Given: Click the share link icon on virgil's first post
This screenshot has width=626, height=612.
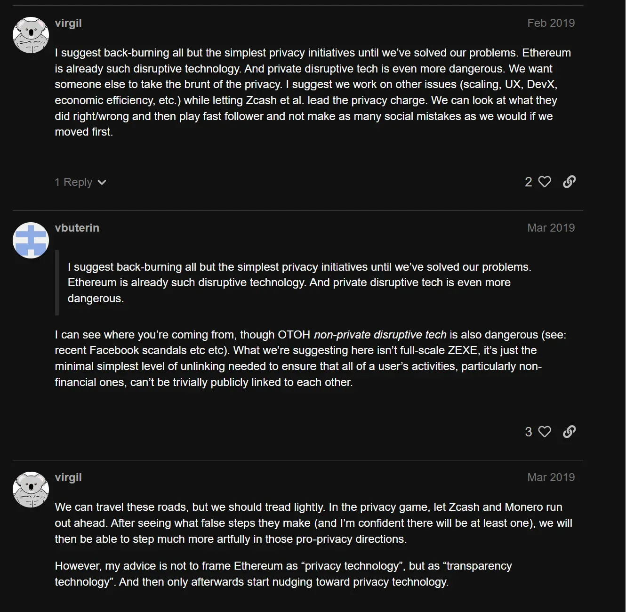Looking at the screenshot, I should [569, 182].
